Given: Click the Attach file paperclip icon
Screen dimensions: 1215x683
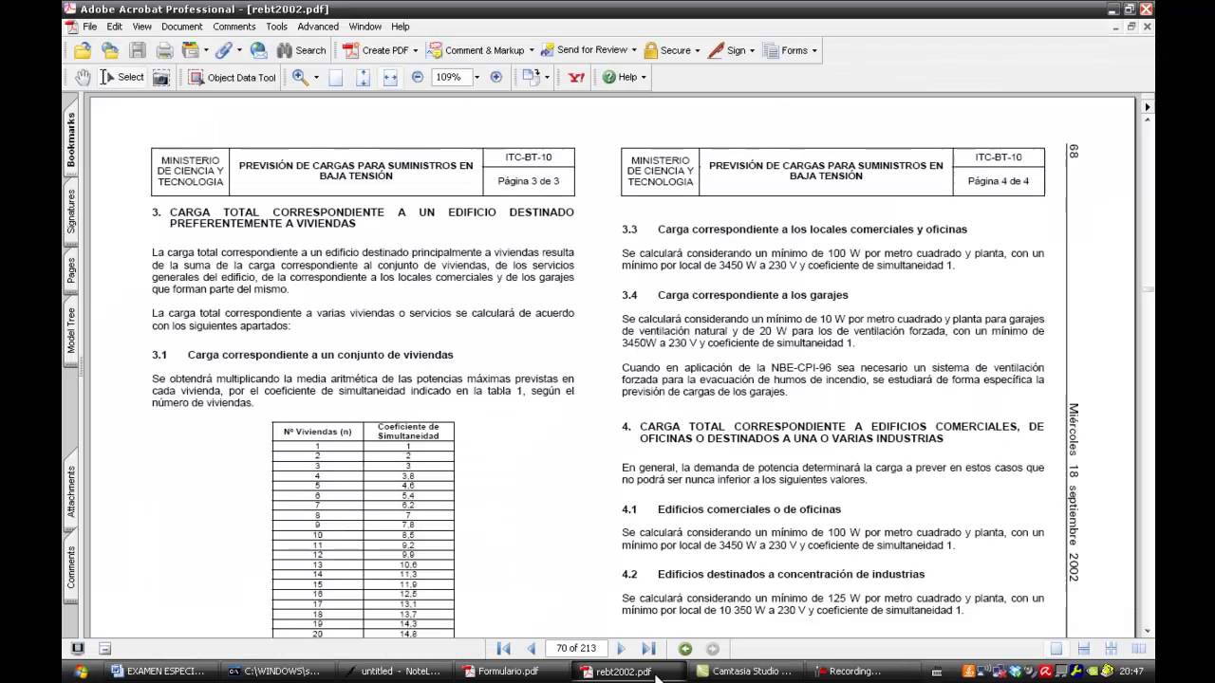Looking at the screenshot, I should point(224,50).
